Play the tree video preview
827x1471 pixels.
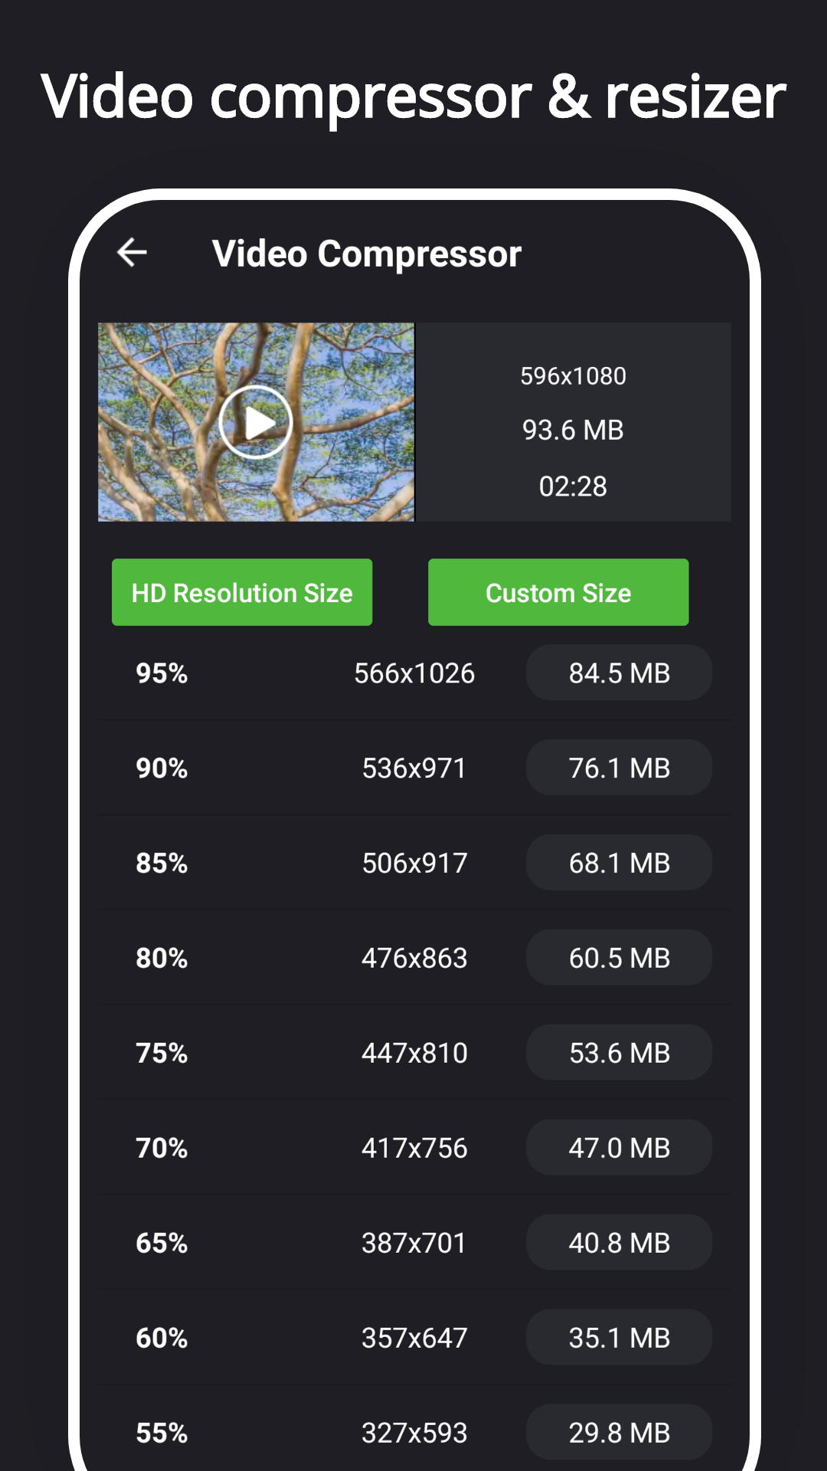click(256, 422)
